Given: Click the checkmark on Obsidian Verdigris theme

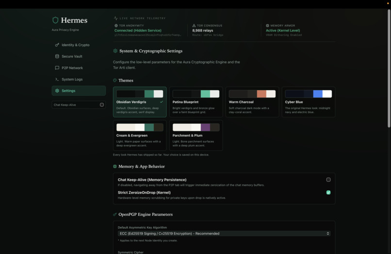Looking at the screenshot, I should point(162,102).
